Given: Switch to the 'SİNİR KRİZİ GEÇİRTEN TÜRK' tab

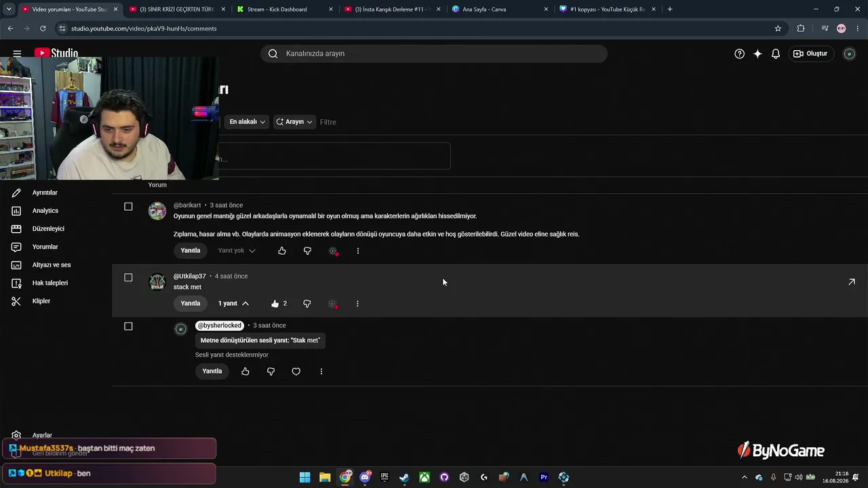Looking at the screenshot, I should coord(176,9).
